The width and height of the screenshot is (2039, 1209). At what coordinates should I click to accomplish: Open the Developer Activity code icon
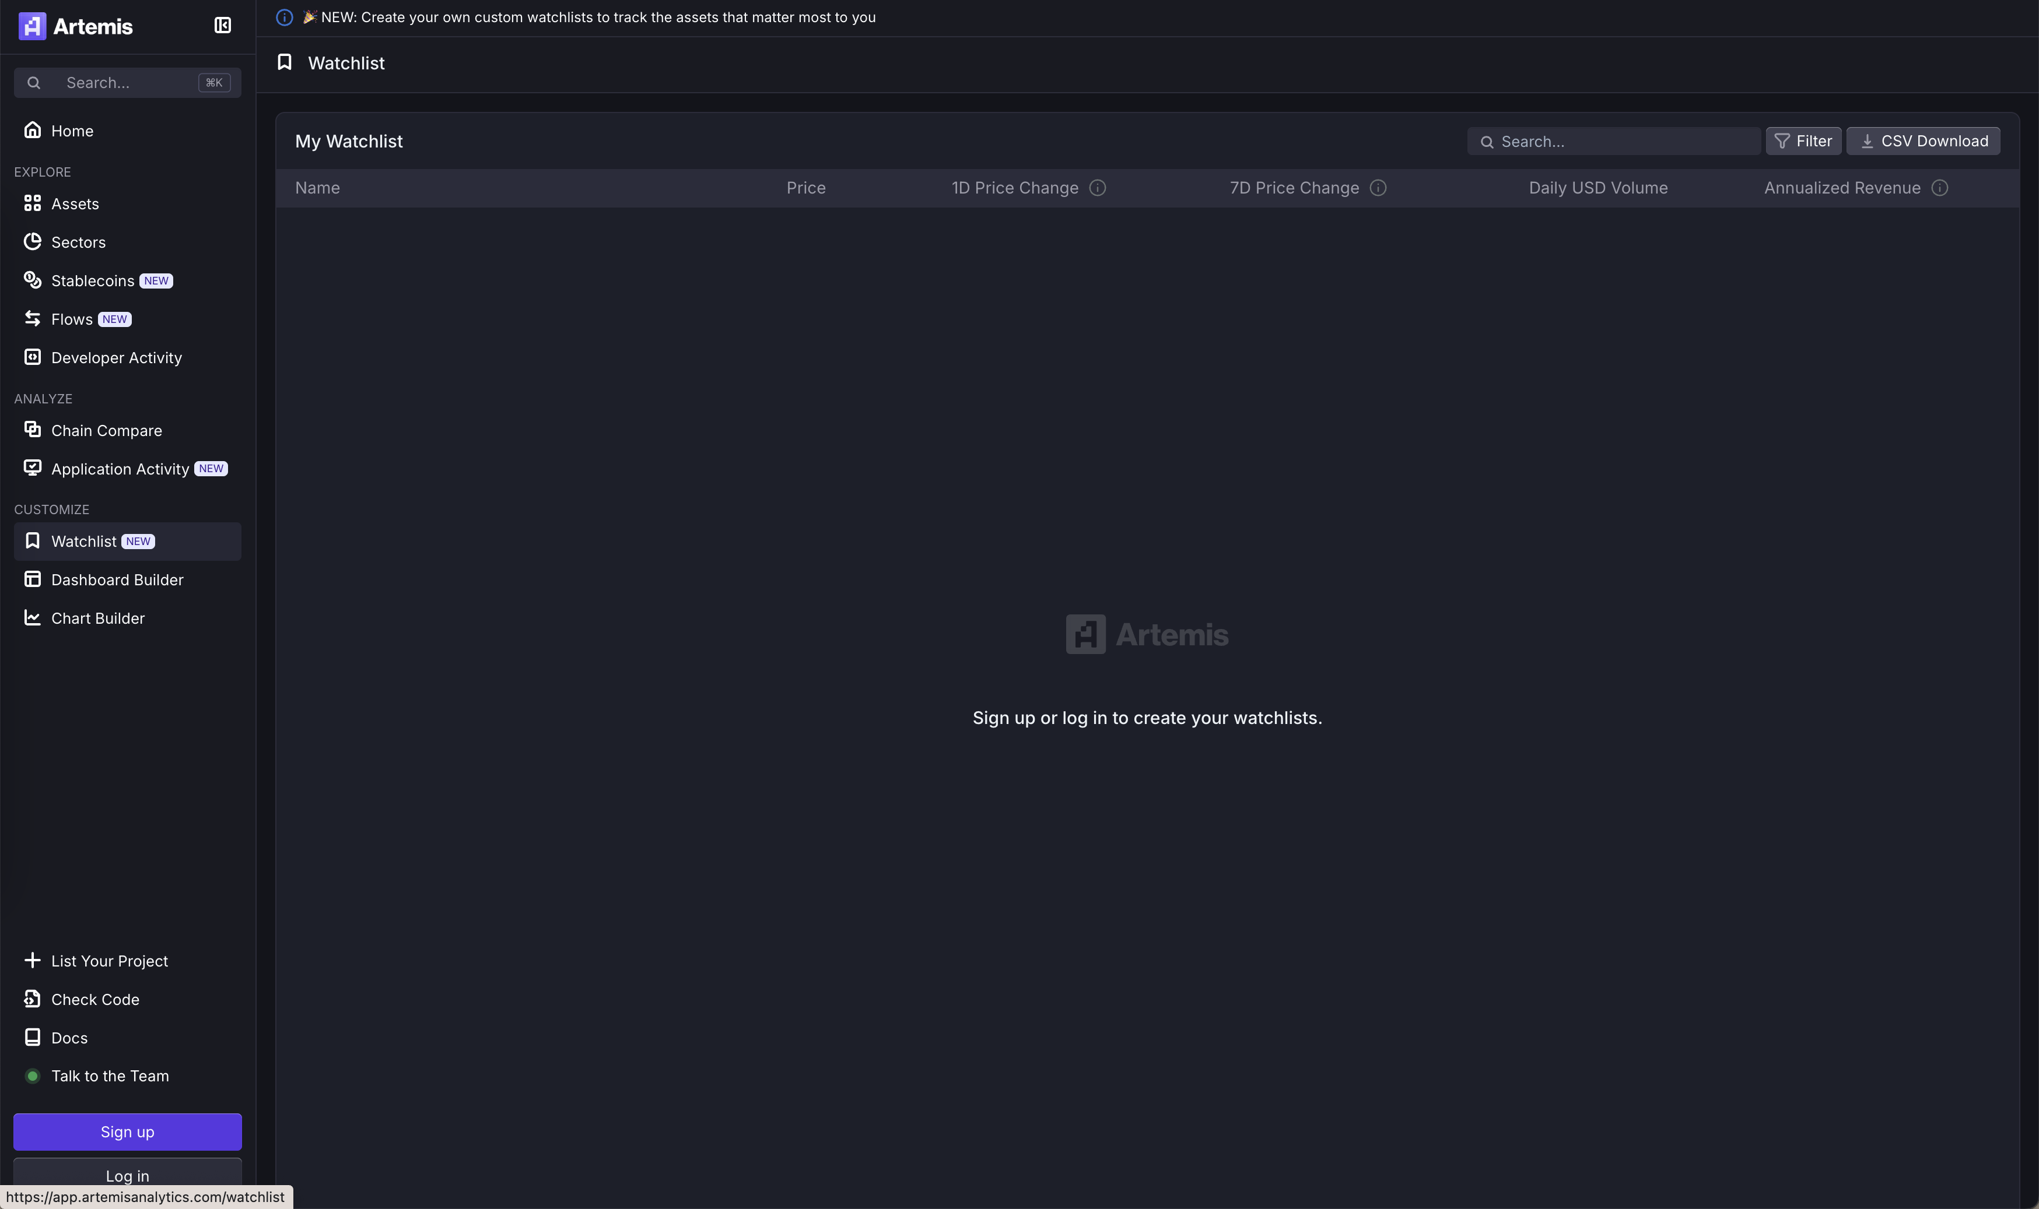[33, 357]
